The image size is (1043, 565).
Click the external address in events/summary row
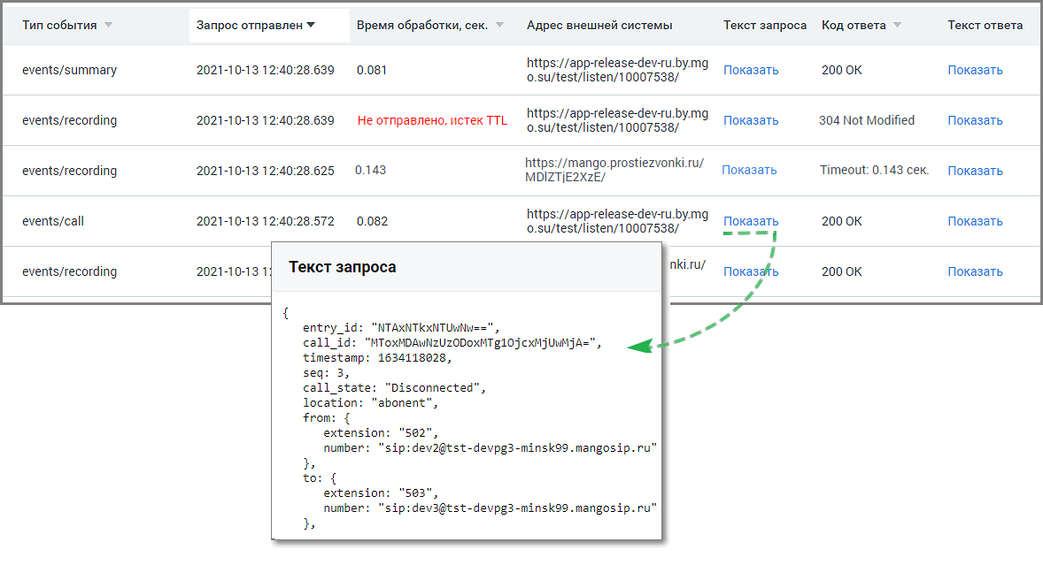click(x=617, y=70)
